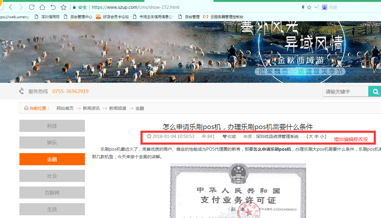Click the 新闻资讯 breadcrumb link

91,108
